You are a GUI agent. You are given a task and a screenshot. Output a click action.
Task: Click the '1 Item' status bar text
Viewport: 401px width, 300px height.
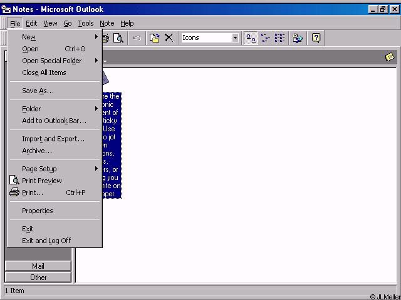(14, 291)
